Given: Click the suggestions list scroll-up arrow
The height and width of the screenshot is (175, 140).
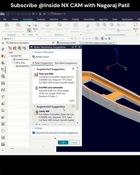Looking at the screenshot, I should pyautogui.click(x=77, y=68).
